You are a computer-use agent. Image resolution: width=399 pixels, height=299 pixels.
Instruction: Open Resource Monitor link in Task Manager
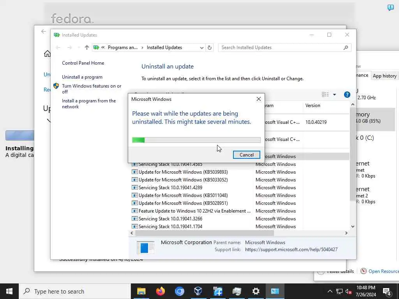383,271
